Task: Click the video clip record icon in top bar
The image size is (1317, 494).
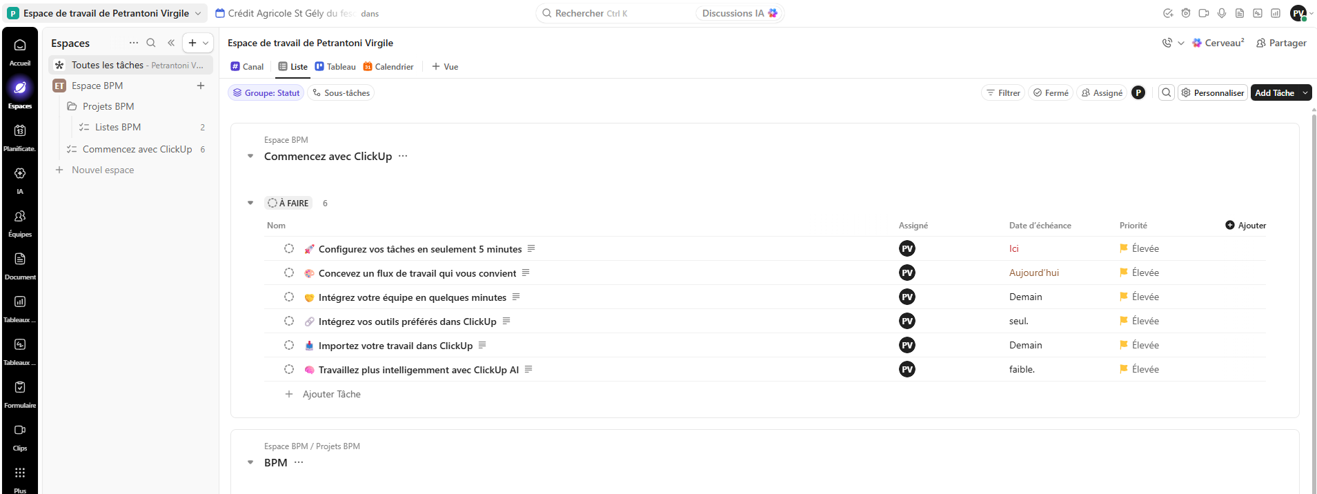Action: tap(1204, 13)
